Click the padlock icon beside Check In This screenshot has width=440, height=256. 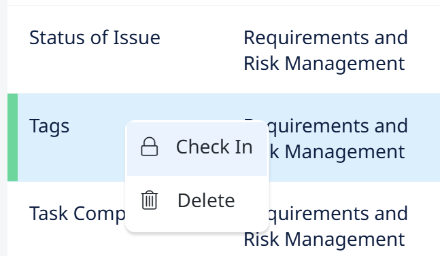150,147
